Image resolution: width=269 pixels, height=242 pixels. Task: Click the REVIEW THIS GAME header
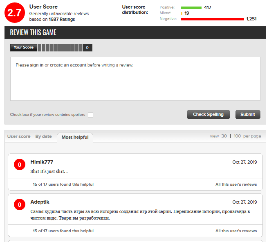point(33,32)
